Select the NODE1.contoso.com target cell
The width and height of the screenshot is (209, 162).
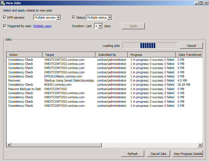point(58,85)
